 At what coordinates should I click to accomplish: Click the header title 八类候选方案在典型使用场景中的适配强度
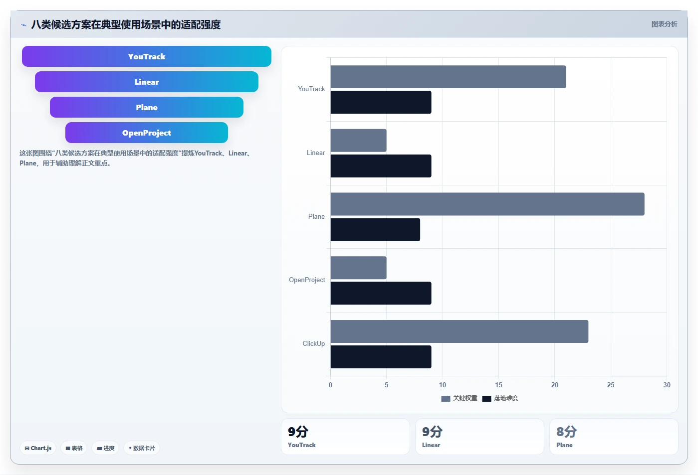click(x=126, y=24)
